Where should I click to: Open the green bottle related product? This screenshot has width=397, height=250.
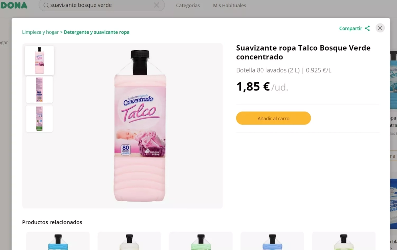201,241
